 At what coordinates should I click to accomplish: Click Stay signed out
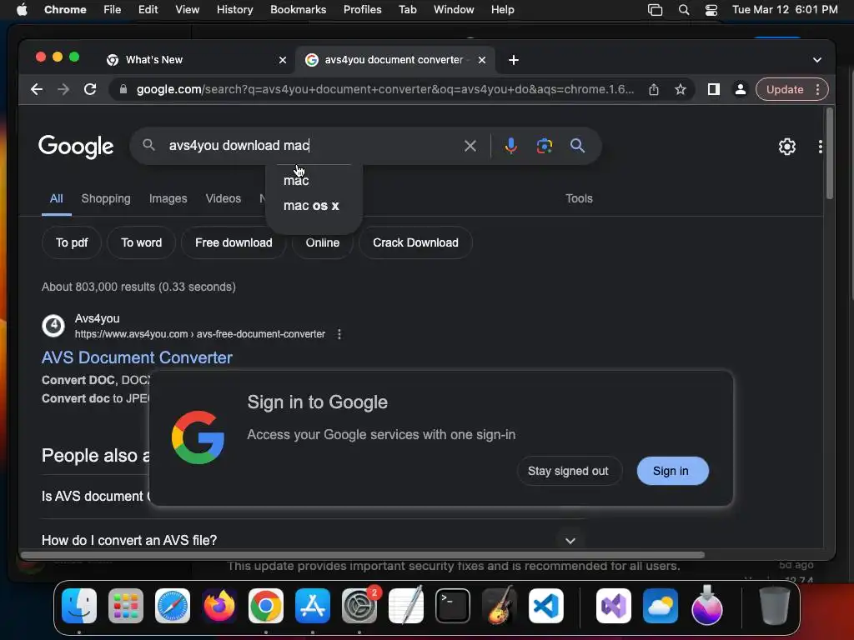click(568, 472)
